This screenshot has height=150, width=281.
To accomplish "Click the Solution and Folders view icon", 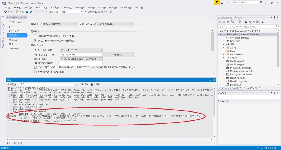I will pyautogui.click(x=232, y=22).
